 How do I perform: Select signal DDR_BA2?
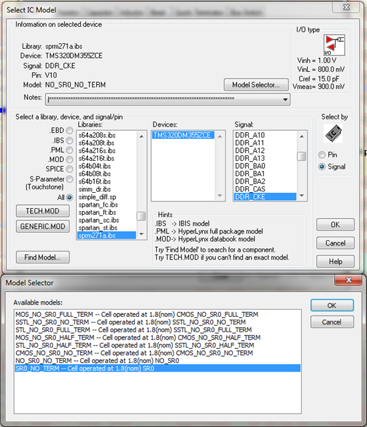tap(265, 181)
